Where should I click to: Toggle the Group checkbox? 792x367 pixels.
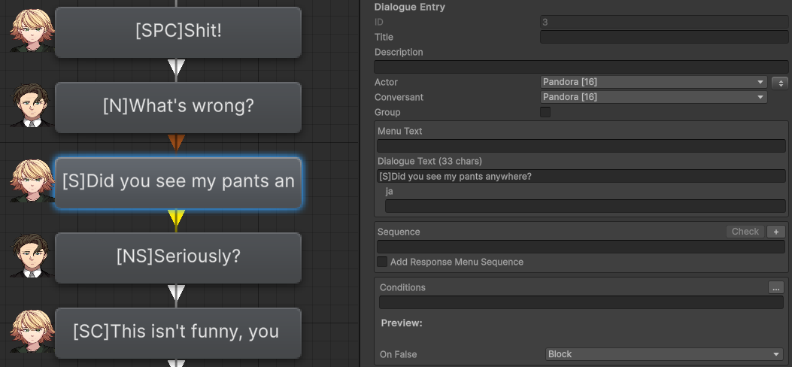coord(545,112)
